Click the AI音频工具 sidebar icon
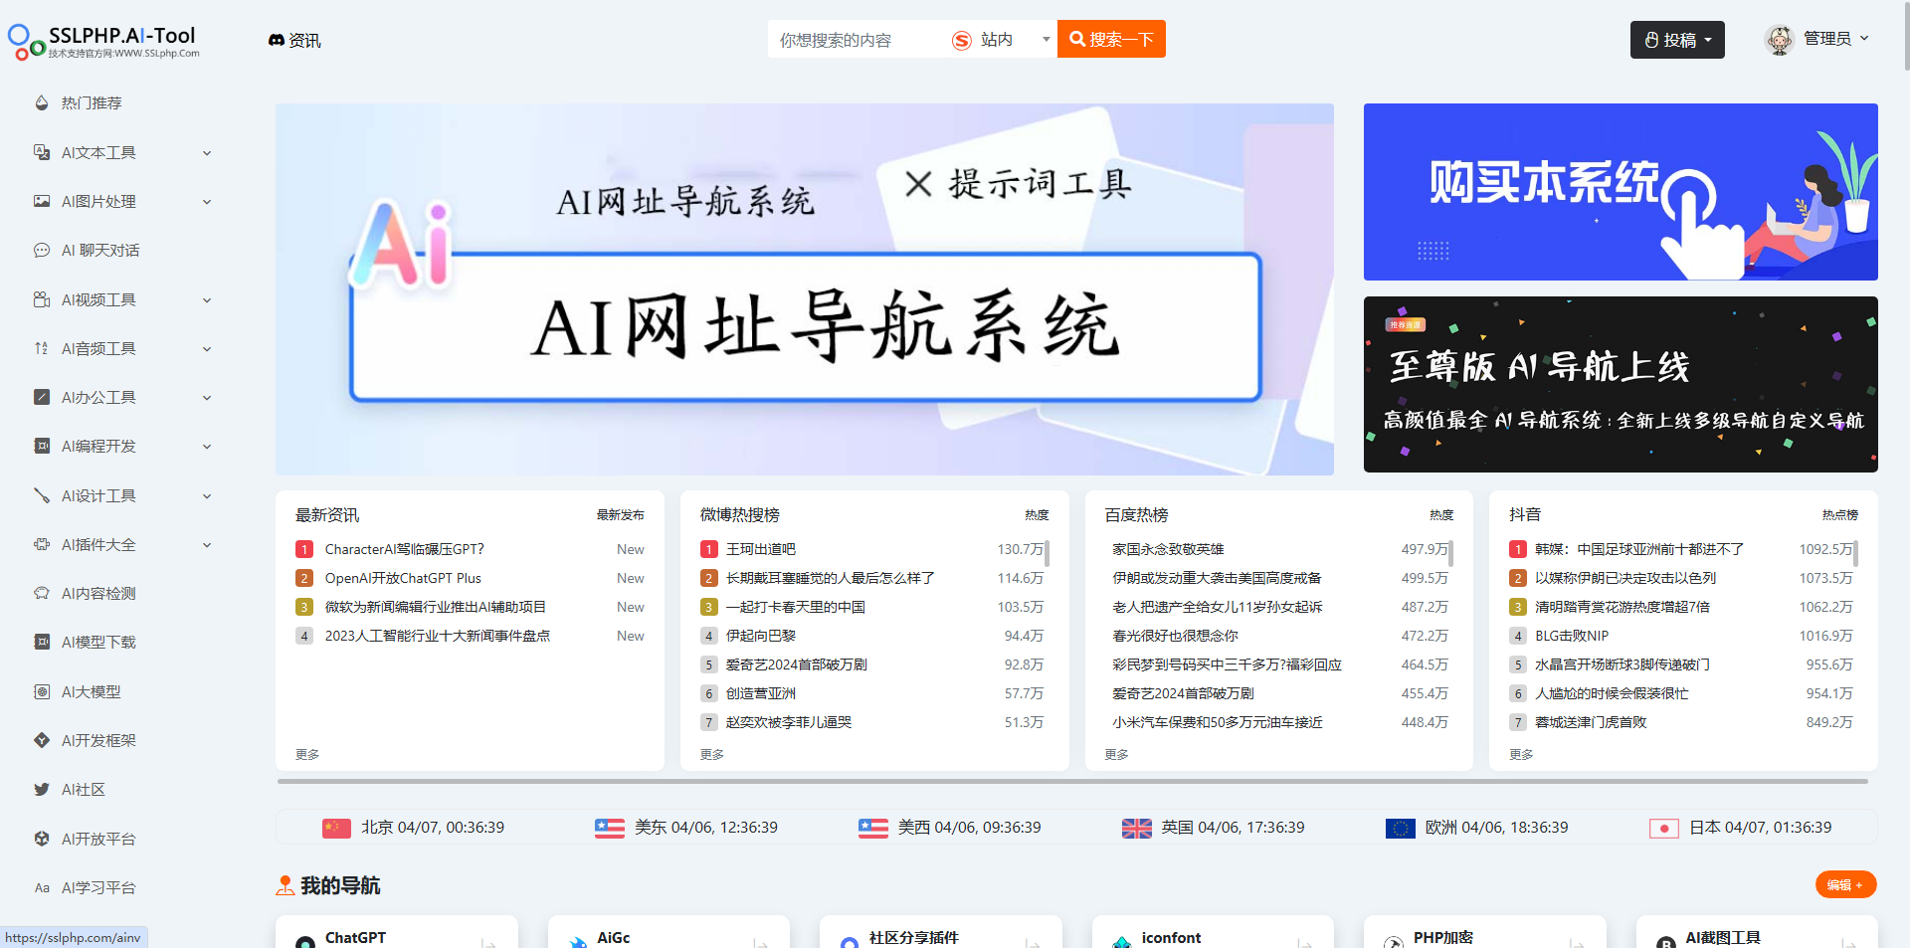Viewport: 1910px width, 948px height. coord(42,348)
